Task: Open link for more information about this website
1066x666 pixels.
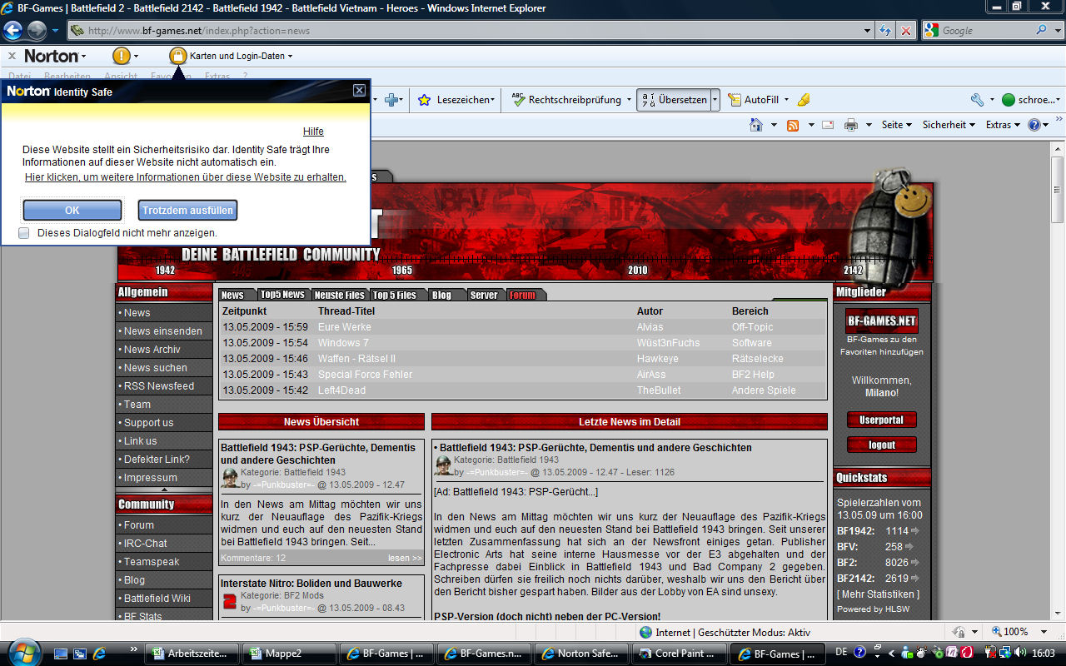Action: click(186, 177)
